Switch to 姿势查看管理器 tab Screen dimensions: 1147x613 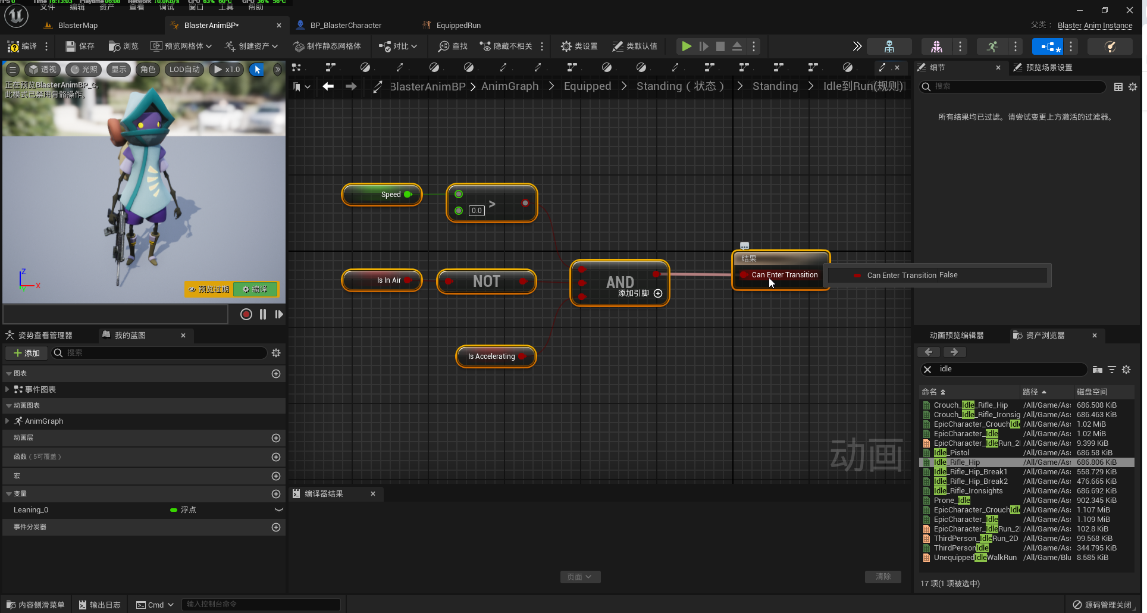[x=39, y=336]
